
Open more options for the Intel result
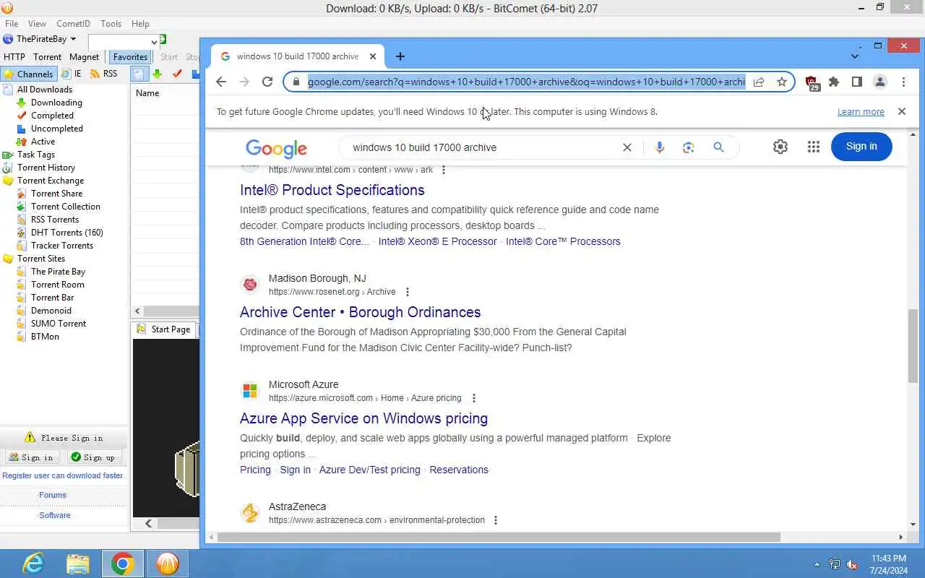coord(444,170)
